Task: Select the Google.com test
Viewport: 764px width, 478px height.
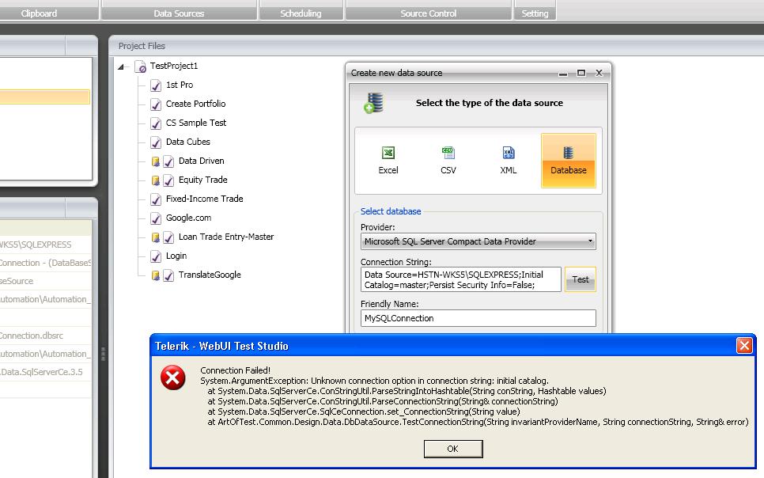Action: [188, 218]
